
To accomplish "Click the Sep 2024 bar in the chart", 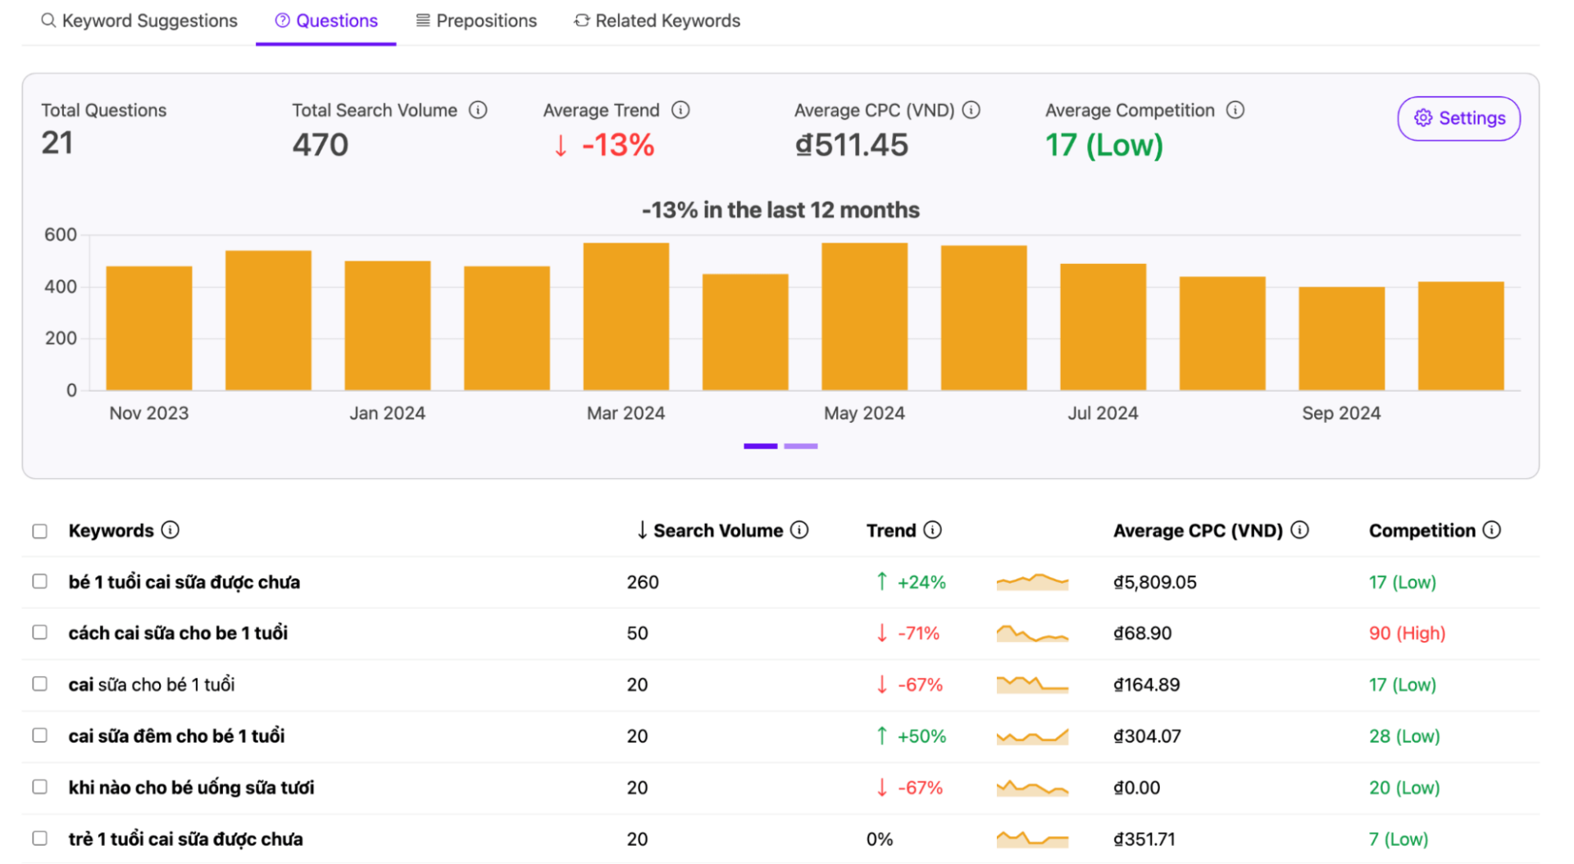I will (1342, 339).
